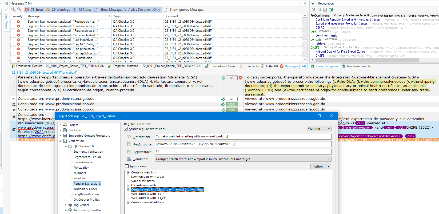
Task: Switch to the Termbase Search tab
Action: click(x=356, y=66)
